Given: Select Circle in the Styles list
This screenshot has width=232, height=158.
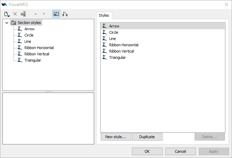Looking at the screenshot, I should 163,32.
